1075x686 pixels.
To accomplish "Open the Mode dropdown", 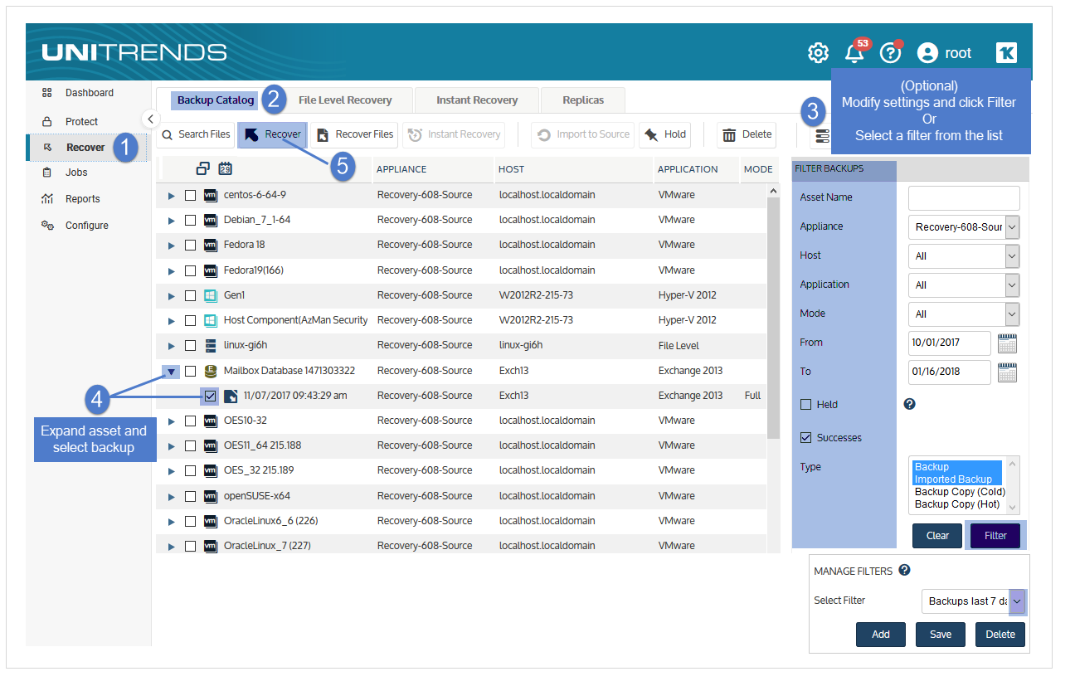I will (964, 314).
